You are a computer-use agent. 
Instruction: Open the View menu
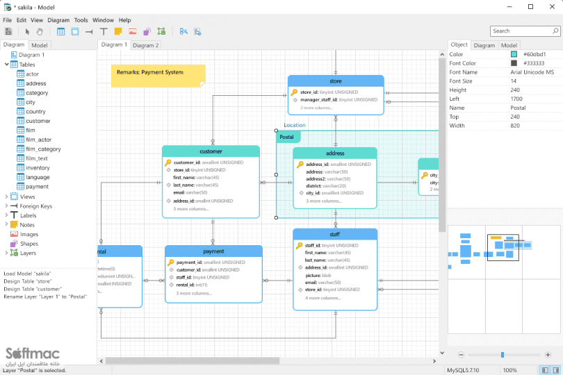pos(37,20)
